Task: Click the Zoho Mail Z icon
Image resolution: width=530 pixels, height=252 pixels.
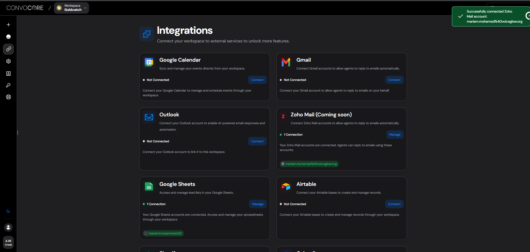Action: click(283, 117)
